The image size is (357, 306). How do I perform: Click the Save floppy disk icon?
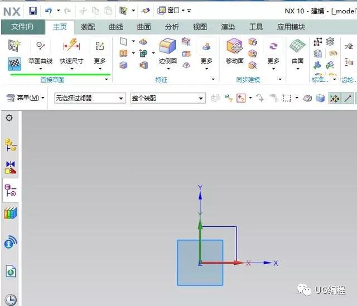(x=33, y=11)
